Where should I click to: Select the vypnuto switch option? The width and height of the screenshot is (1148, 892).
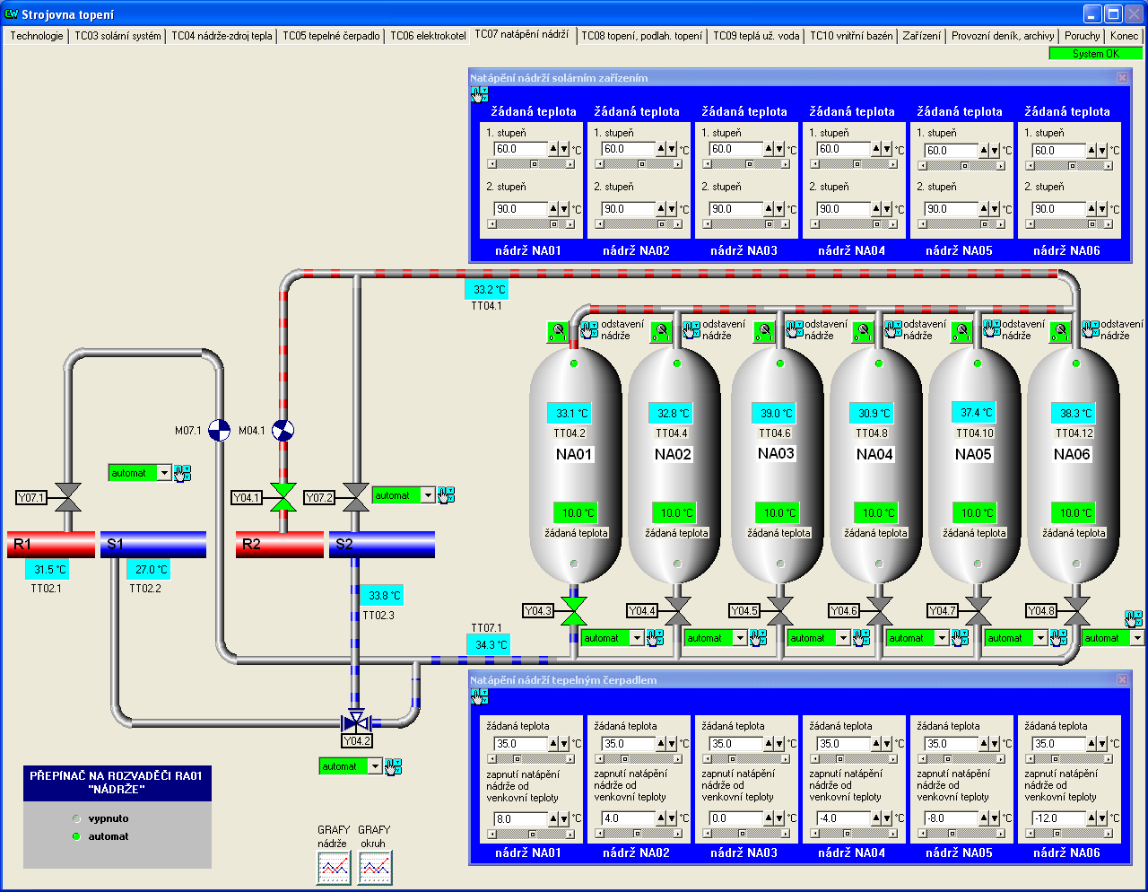(x=76, y=818)
